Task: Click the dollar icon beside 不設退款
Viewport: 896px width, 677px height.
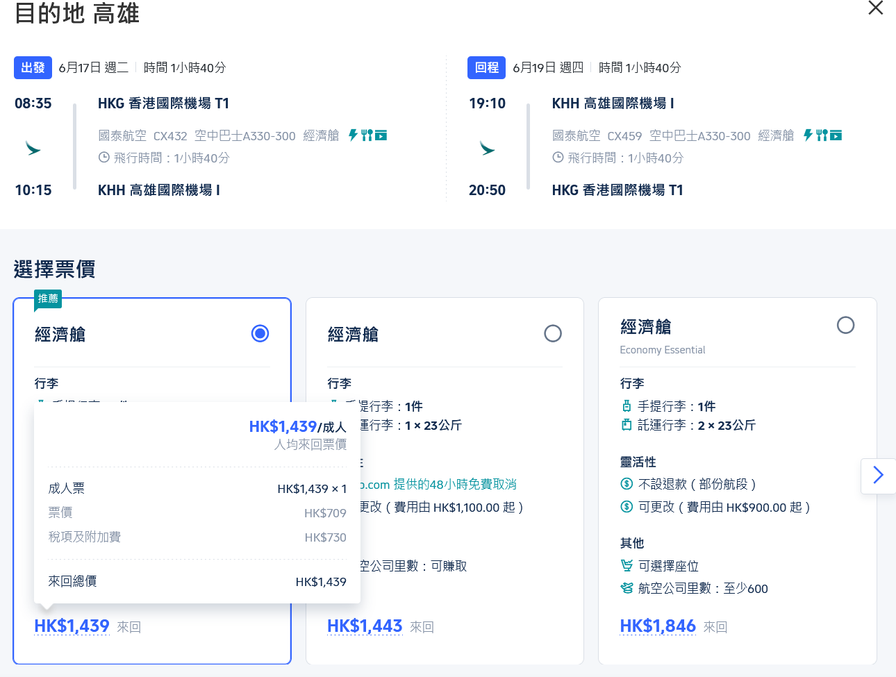Action: tap(627, 484)
